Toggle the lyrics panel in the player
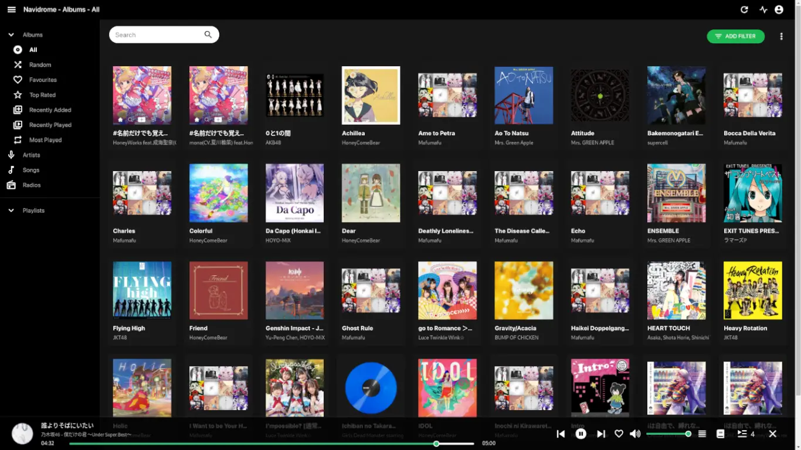Screen dimensions: 801x450 [720, 434]
